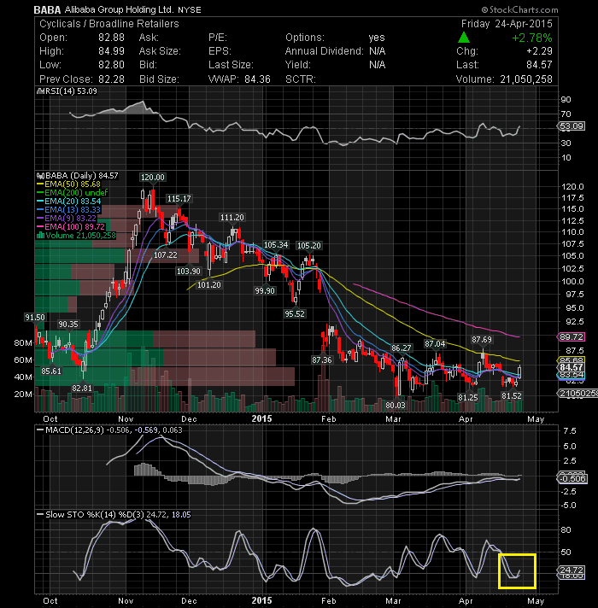Click the 81.25 low price label
This screenshot has height=608, width=598.
pyautogui.click(x=467, y=397)
